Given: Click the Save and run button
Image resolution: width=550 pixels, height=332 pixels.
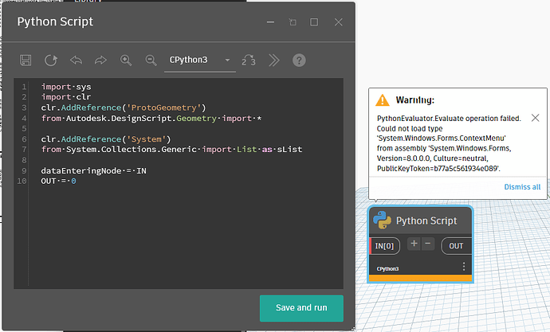Looking at the screenshot, I should pos(301,308).
